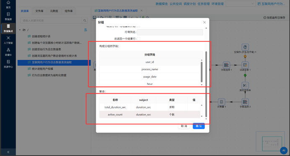Screen dimensions: 290x156
Task: Select the 字段选择 1 node on canvas
Action: [226, 65]
